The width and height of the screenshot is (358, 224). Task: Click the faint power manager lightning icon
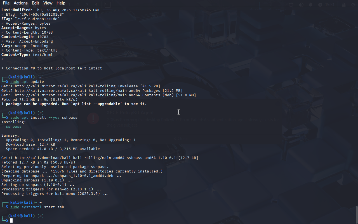coord(320,5)
